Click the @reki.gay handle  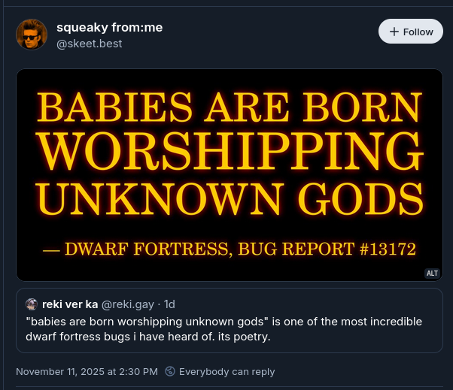(x=128, y=304)
